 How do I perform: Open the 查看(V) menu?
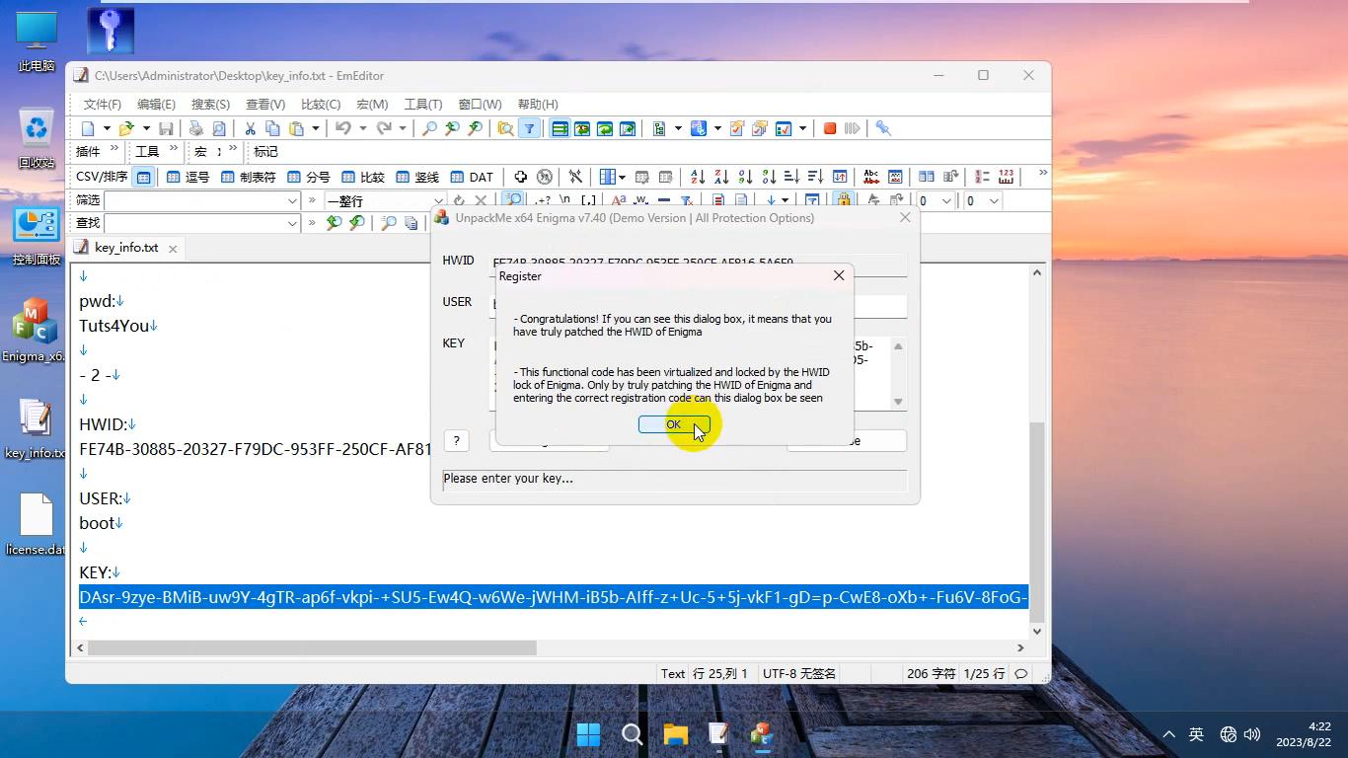pyautogui.click(x=265, y=104)
